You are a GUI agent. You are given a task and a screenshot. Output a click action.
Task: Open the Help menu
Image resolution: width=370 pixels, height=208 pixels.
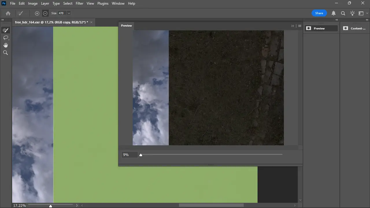132,3
